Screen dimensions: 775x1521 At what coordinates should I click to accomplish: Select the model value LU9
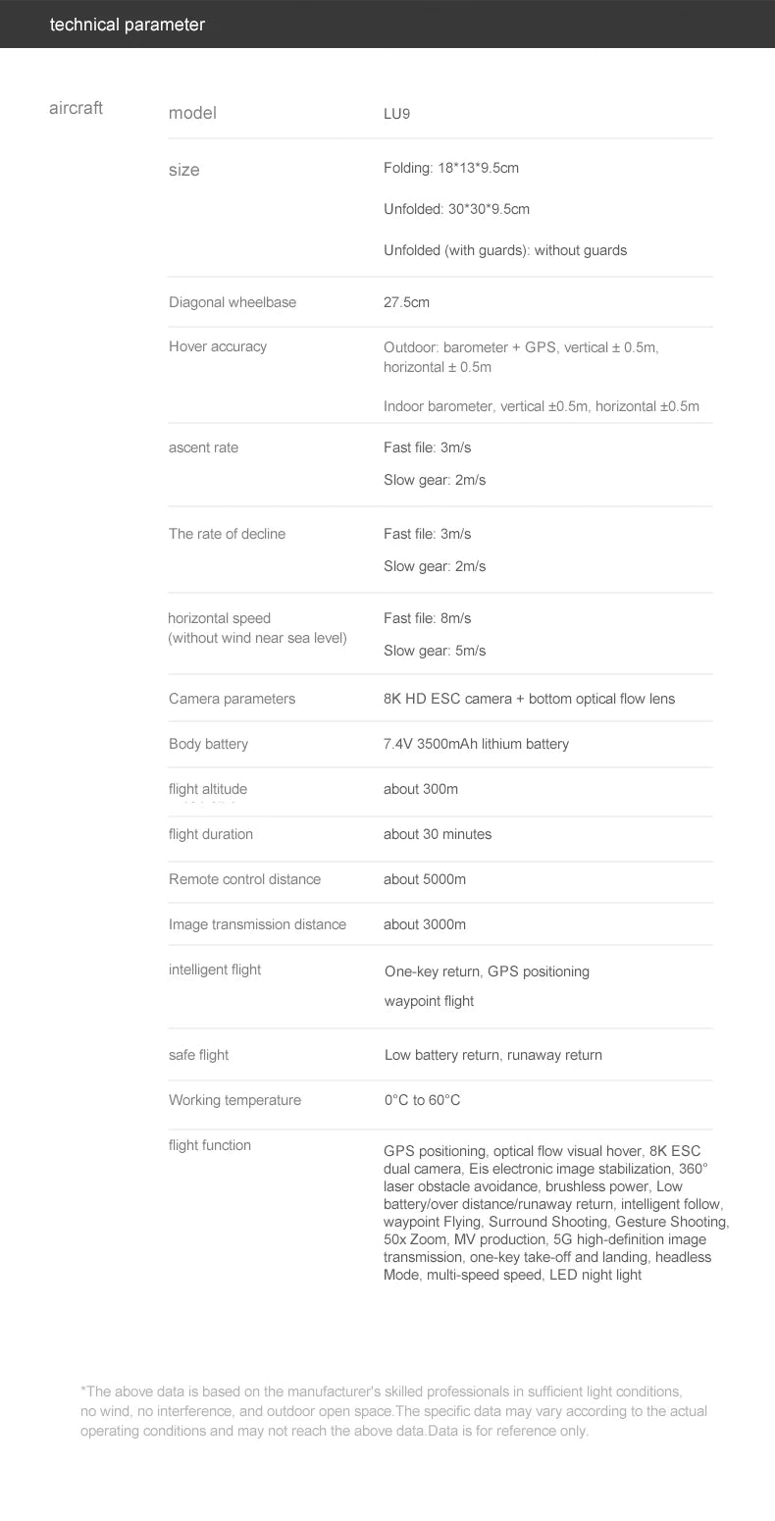point(396,114)
